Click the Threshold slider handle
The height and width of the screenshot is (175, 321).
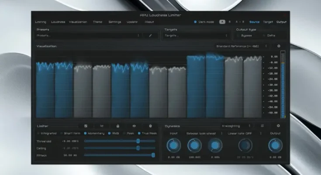click(138, 141)
